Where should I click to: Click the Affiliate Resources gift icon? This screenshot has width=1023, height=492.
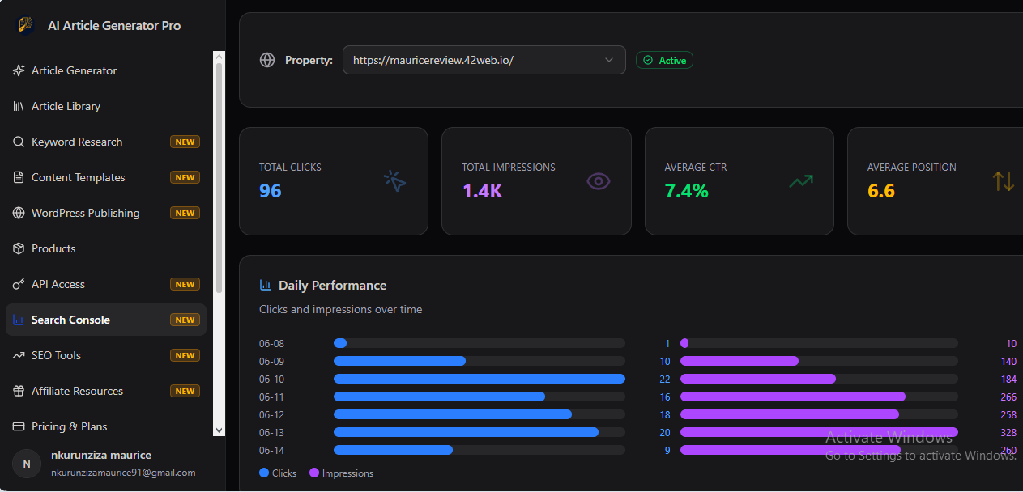(19, 391)
